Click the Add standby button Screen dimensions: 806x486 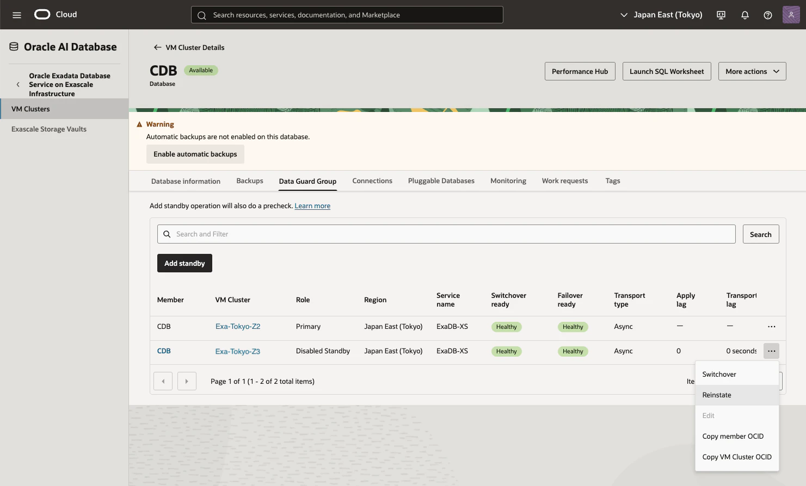(x=184, y=263)
